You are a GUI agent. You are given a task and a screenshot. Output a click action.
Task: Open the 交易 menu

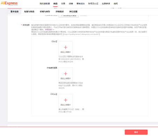click(x=63, y=3)
